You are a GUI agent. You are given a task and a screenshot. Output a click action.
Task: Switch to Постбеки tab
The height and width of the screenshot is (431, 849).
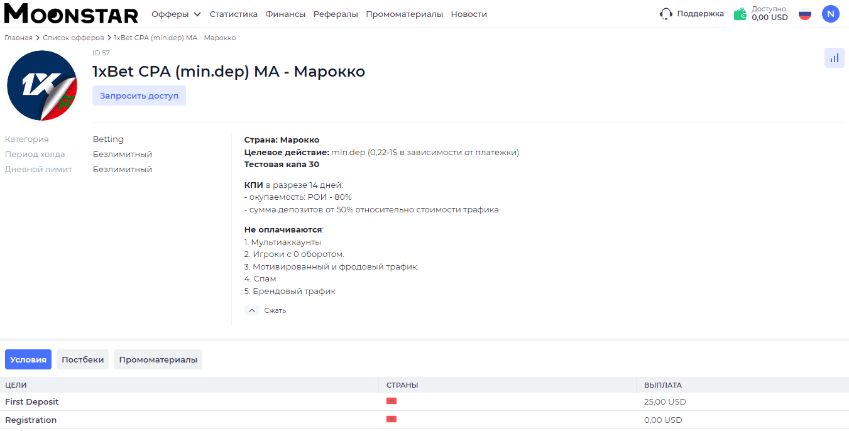[x=82, y=359]
